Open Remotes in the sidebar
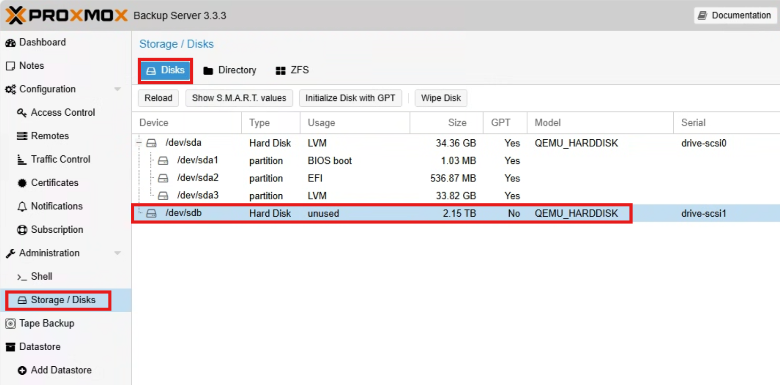 pos(50,136)
